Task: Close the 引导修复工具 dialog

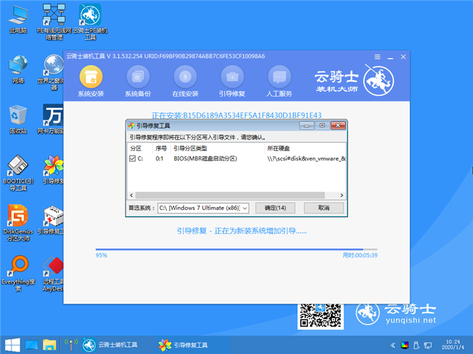Action: click(x=338, y=125)
